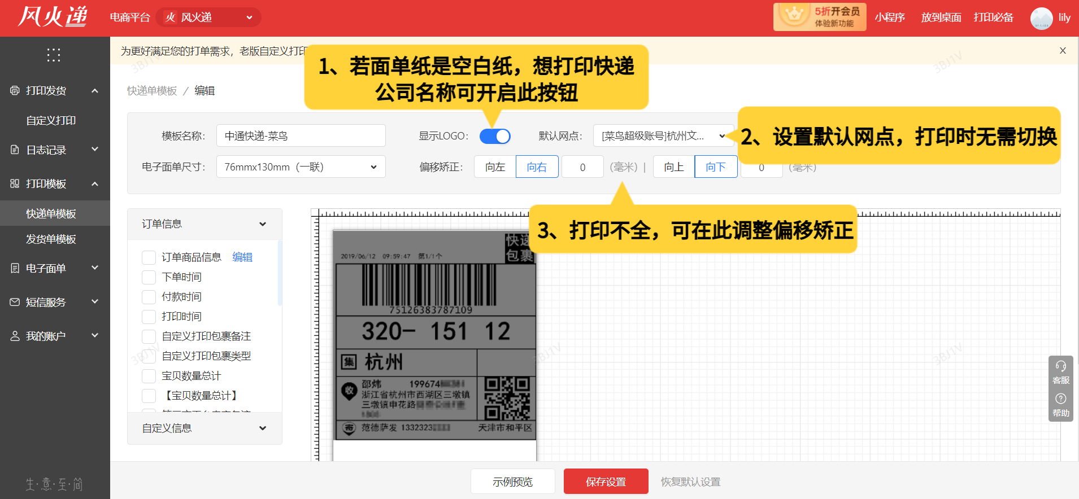Open 帮助 question mark icon
The image size is (1079, 499).
click(x=1061, y=405)
